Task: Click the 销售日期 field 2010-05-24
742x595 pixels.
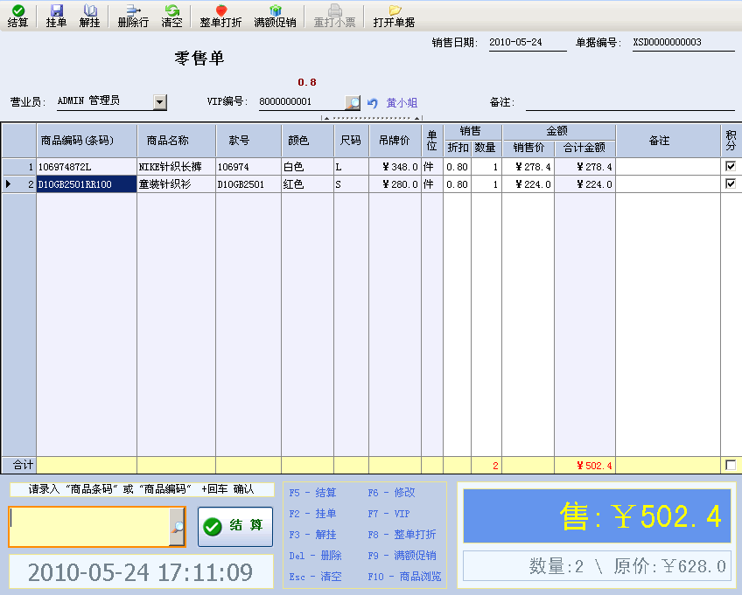Action: (527, 43)
